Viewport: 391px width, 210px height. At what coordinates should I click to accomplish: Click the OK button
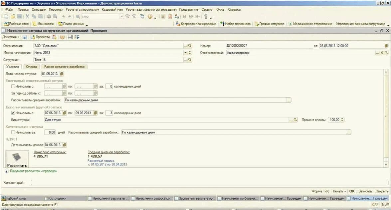point(352,191)
